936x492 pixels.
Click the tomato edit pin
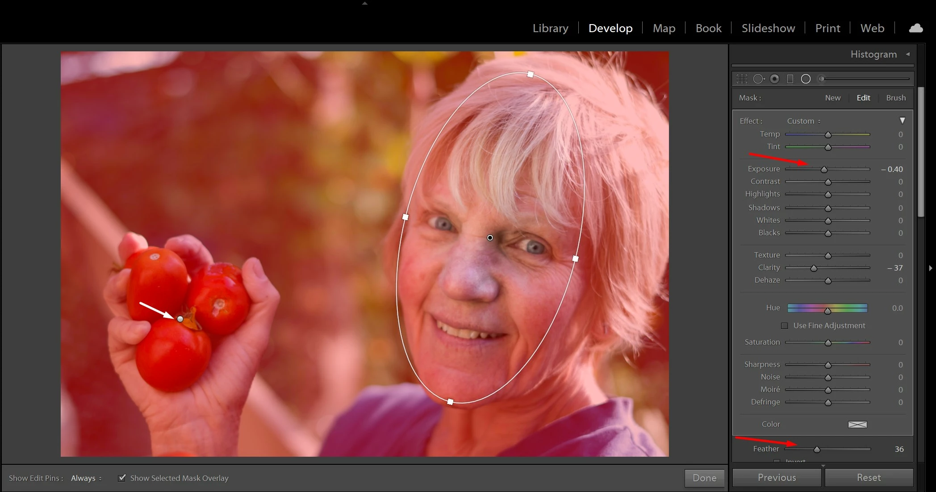coord(180,319)
